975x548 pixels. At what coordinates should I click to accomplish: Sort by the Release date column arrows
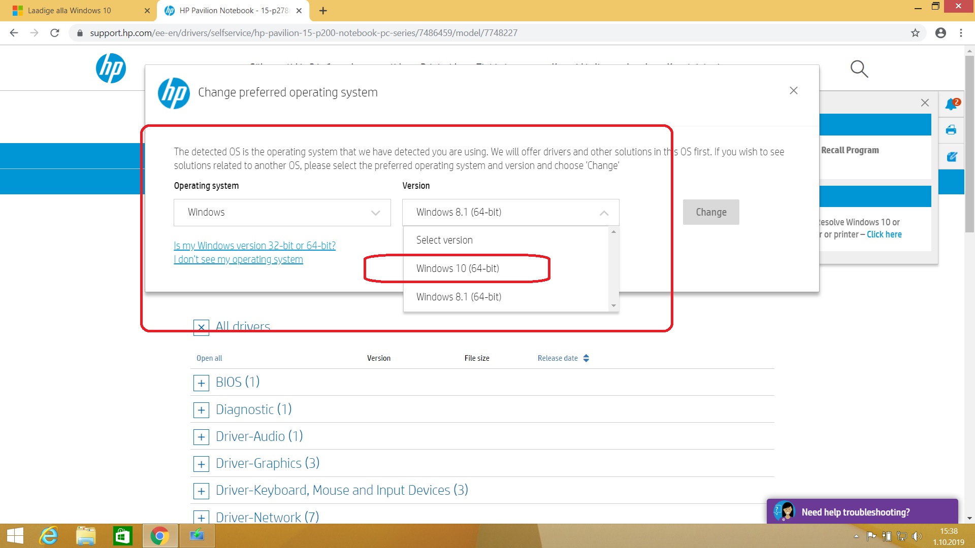(x=586, y=358)
